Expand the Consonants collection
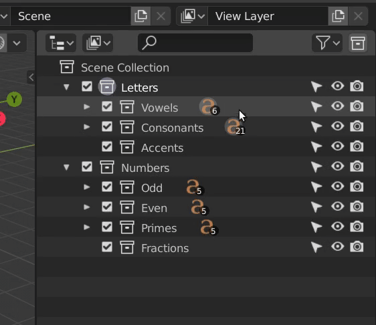Viewport: 376px width, 325px height. (86, 127)
